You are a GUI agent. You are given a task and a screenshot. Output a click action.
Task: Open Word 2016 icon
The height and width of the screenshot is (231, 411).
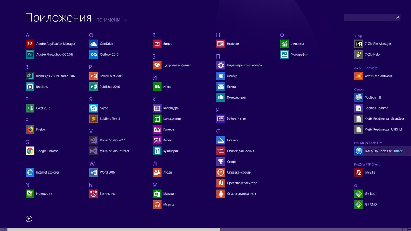tap(94, 172)
